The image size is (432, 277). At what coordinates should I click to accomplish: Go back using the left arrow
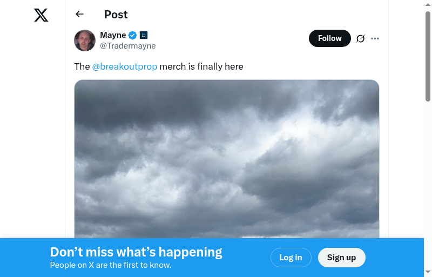80,15
